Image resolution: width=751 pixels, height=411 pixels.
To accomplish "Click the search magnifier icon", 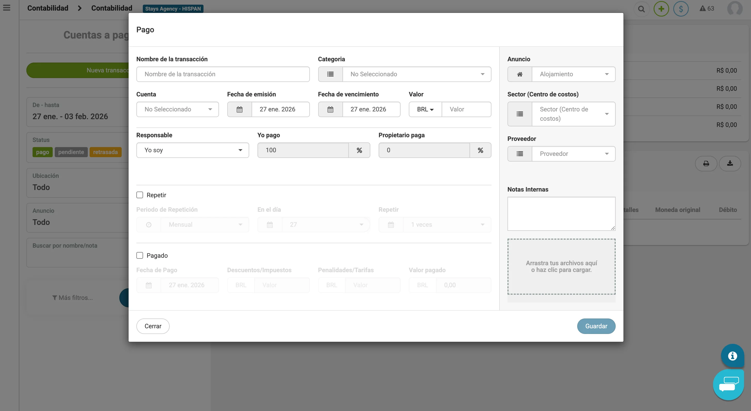I will 641,9.
